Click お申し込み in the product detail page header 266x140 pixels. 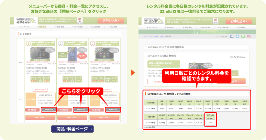238,21
